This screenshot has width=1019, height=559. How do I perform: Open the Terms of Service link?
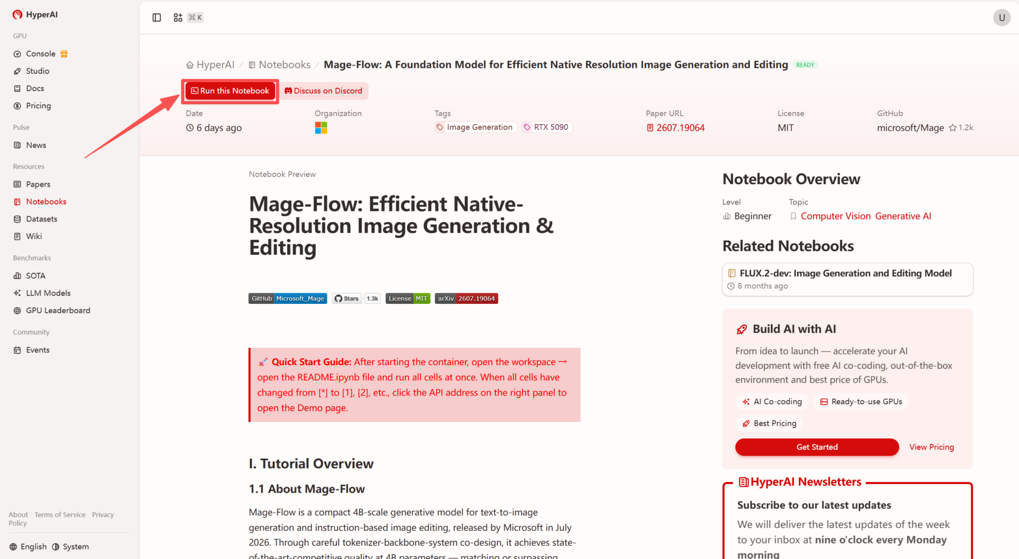pyautogui.click(x=60, y=515)
